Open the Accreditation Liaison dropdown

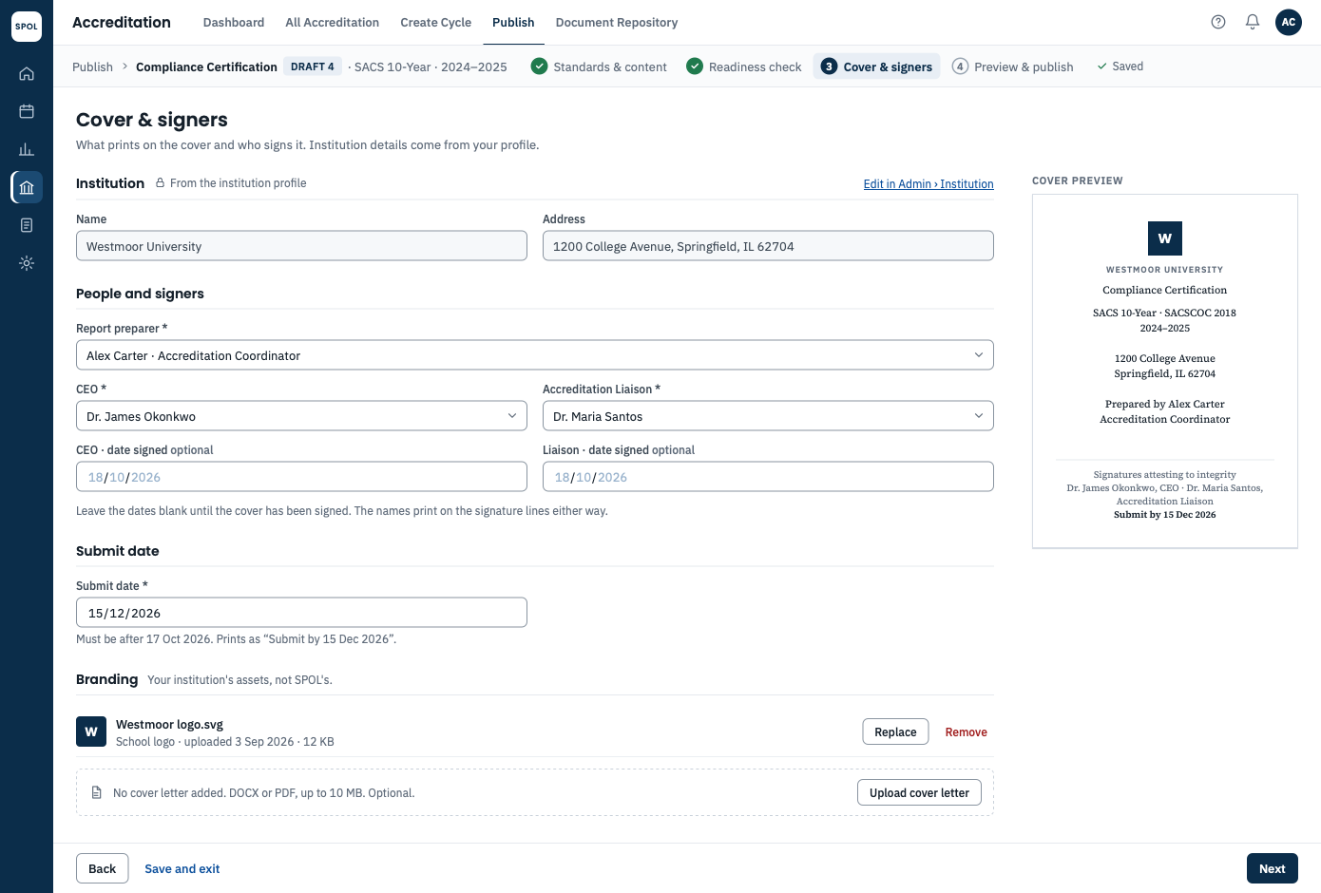pos(768,416)
